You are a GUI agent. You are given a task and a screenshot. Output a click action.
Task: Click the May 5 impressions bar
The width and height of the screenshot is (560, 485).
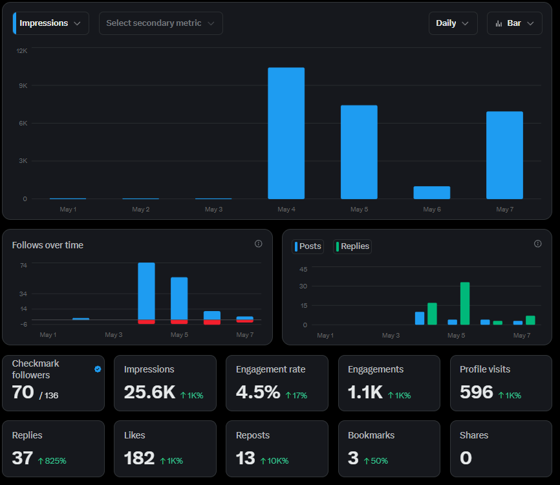359,152
